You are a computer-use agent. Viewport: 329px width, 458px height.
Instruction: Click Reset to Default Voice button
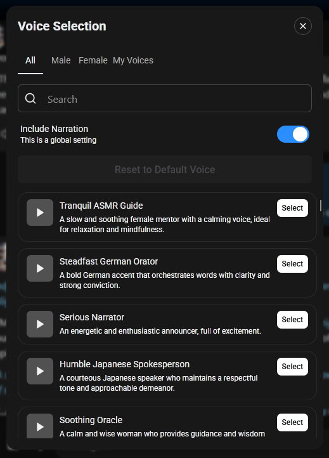(165, 169)
